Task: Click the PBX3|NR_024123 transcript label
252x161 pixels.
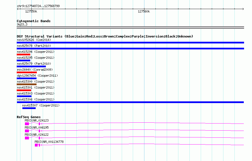Action: click(37, 121)
